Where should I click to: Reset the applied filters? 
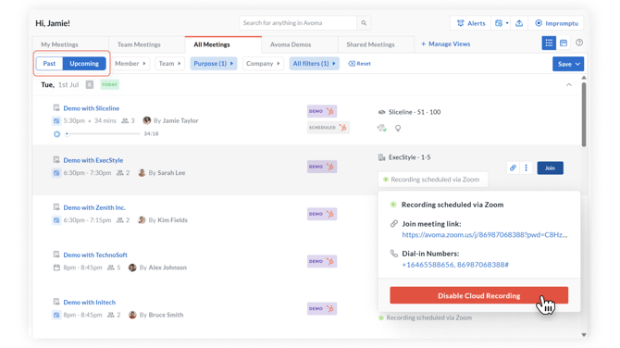(359, 63)
